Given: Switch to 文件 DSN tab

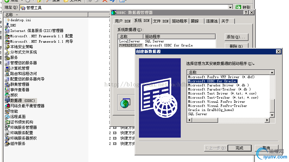Looking at the screenshot, I should (161, 21).
